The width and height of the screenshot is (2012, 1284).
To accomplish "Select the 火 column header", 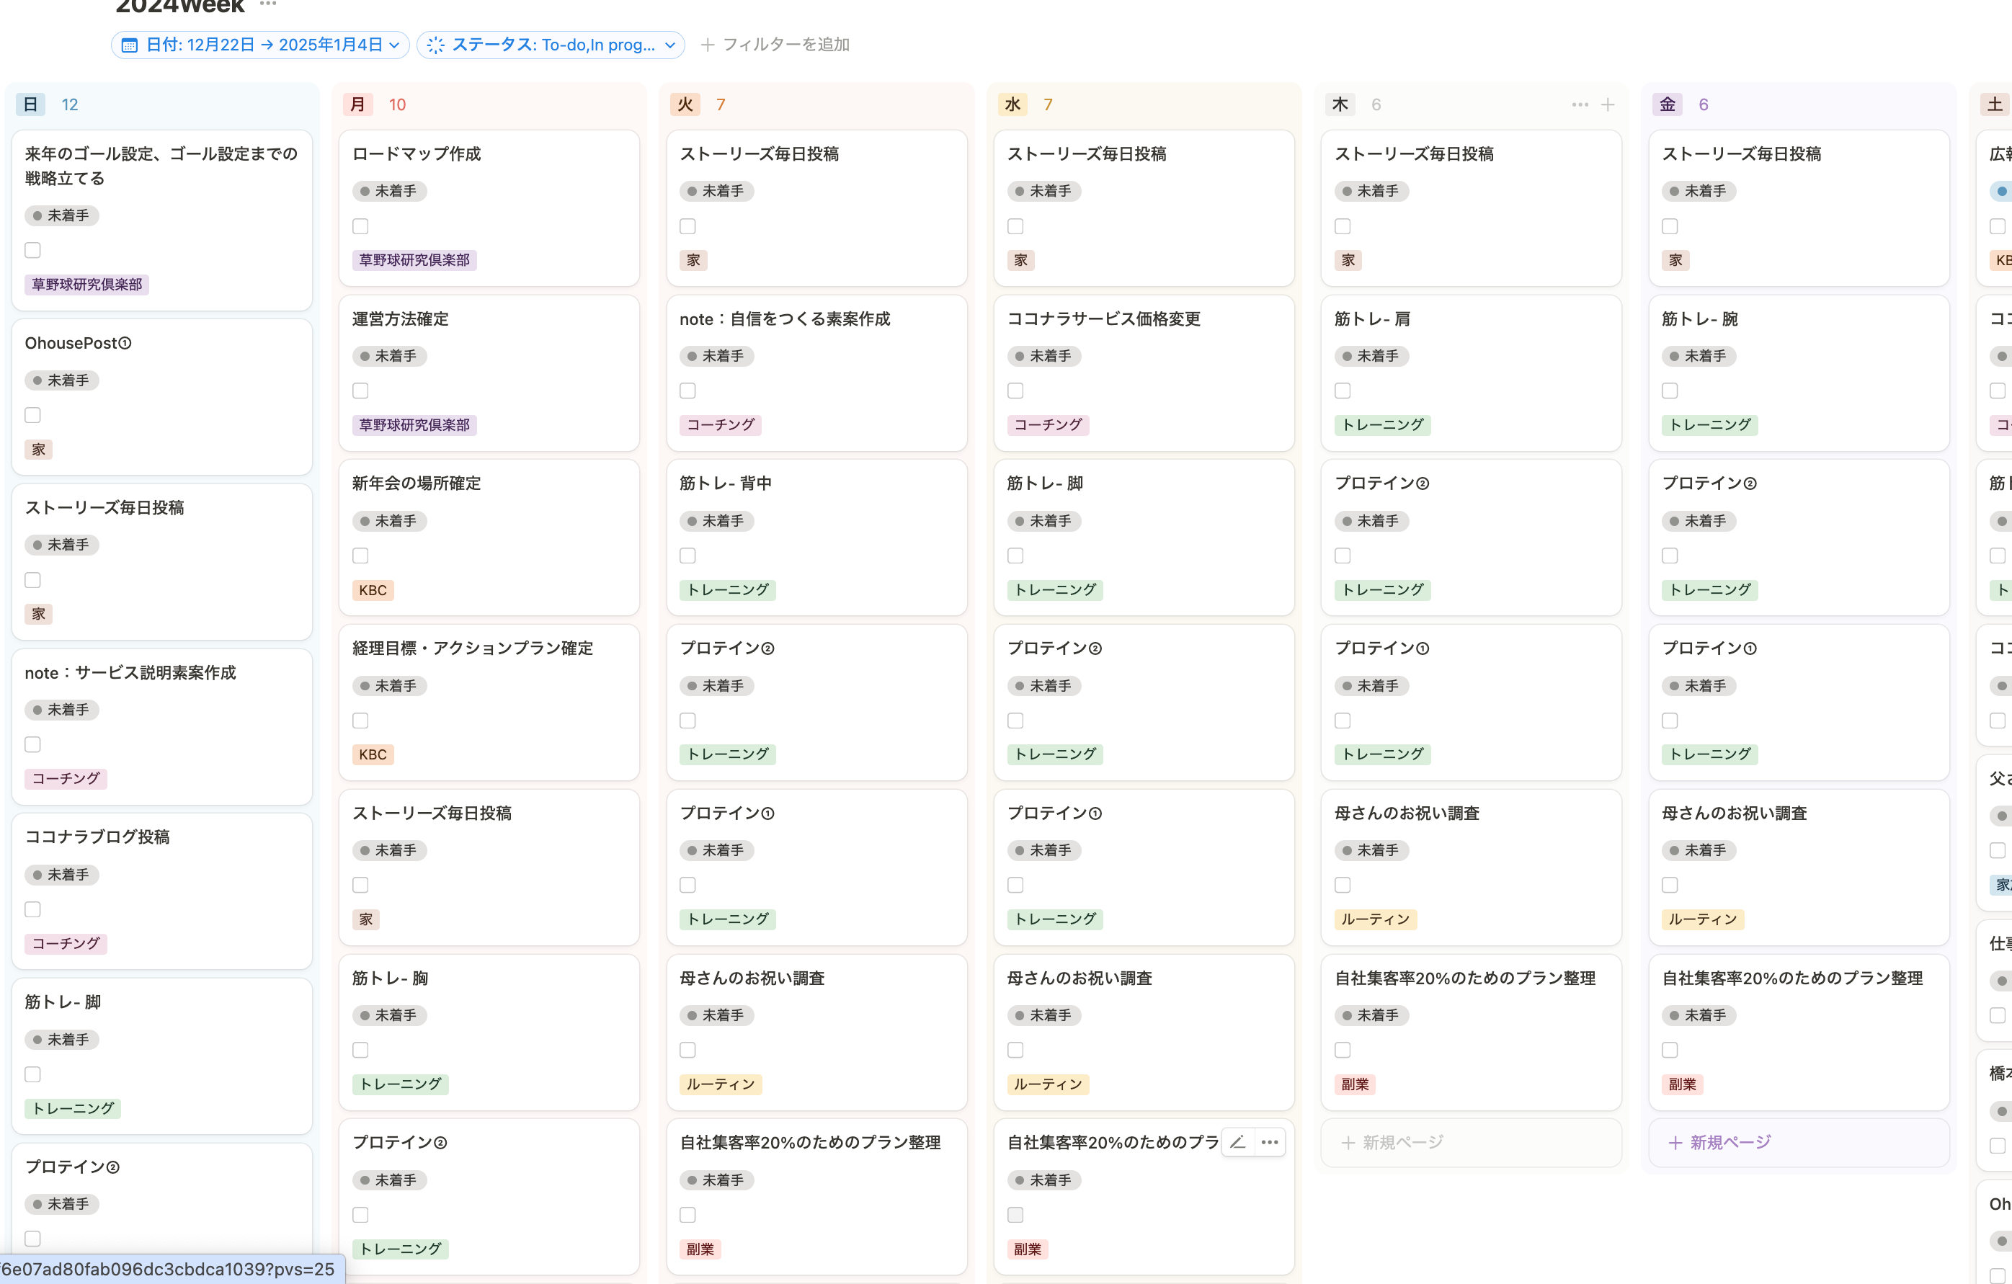I will [x=685, y=104].
